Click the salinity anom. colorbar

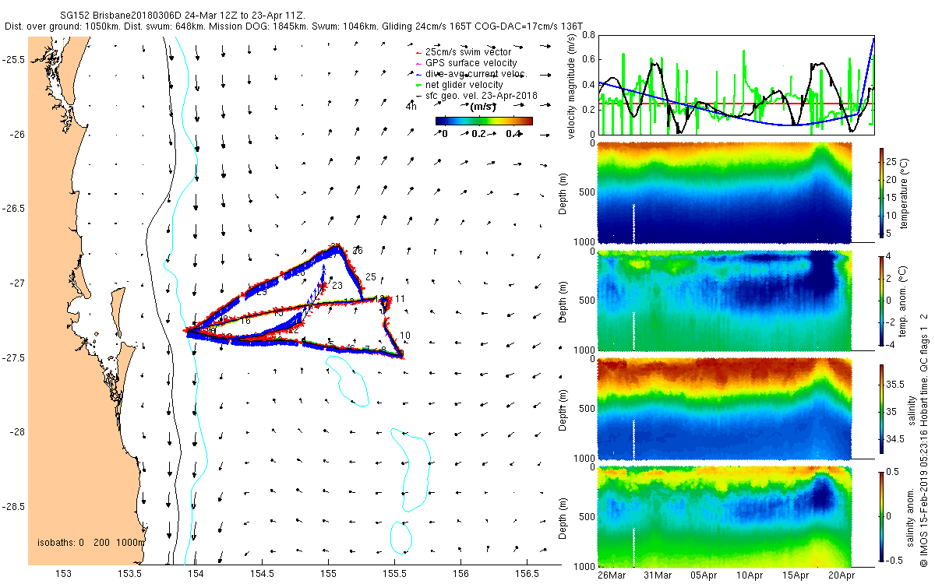point(882,516)
